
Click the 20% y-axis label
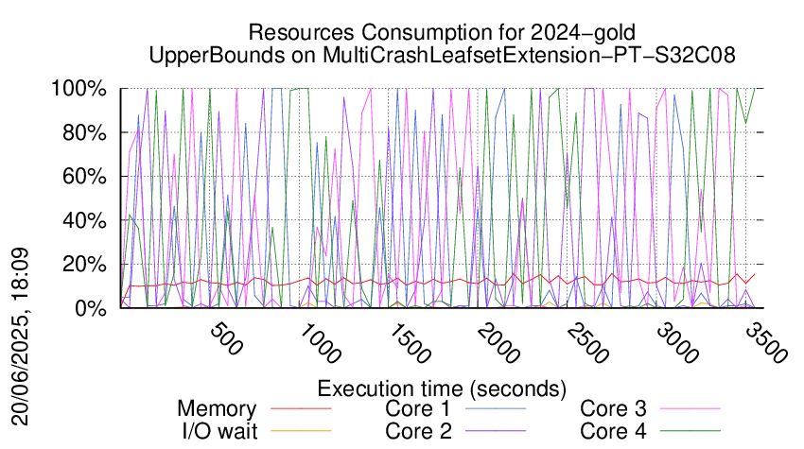(x=84, y=265)
